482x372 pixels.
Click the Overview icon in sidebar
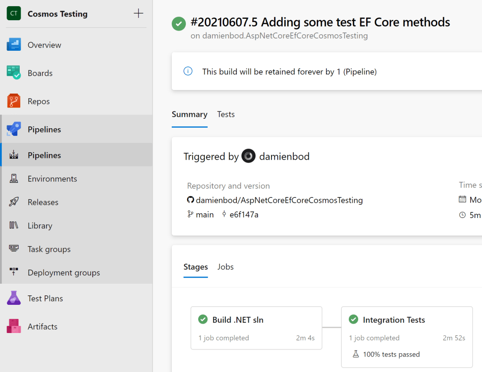[14, 45]
